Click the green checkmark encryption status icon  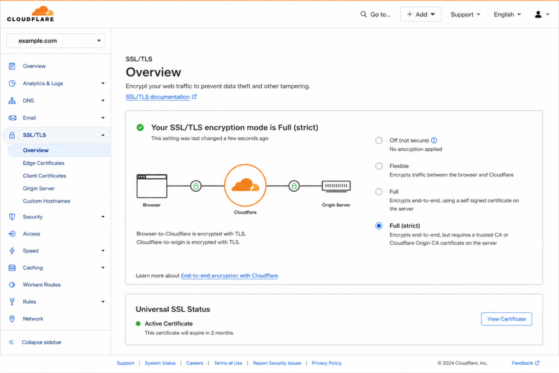(x=140, y=128)
